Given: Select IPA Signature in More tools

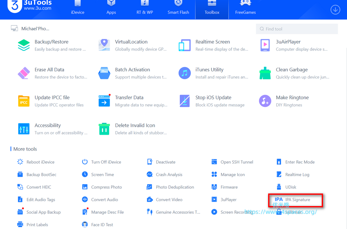Looking at the screenshot, I should 297,200.
